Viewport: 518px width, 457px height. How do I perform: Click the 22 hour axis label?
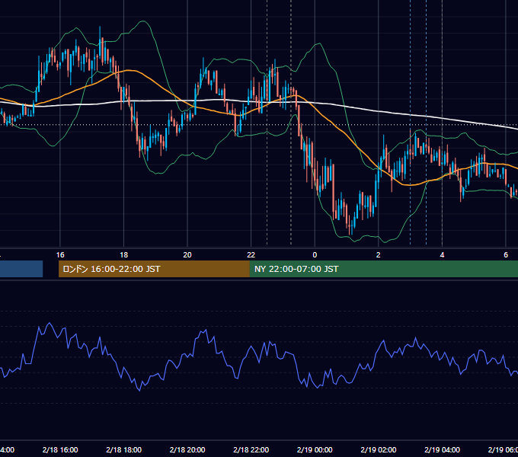pos(251,254)
